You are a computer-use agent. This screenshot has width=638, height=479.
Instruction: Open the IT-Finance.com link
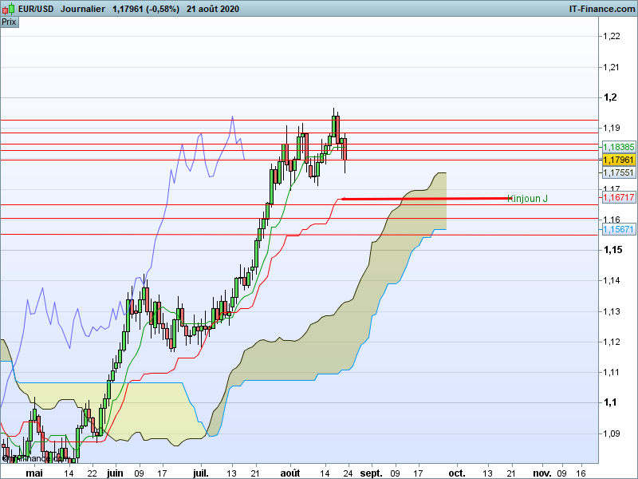click(x=602, y=9)
